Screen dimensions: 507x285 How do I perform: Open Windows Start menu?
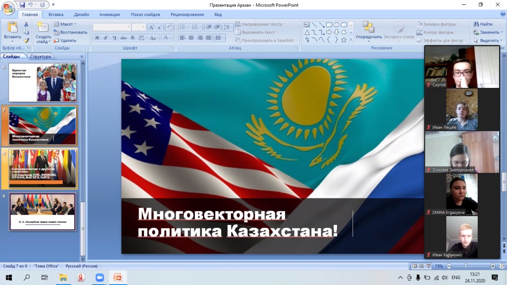click(8, 277)
